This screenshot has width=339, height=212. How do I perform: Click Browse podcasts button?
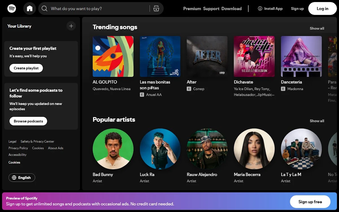[28, 121]
